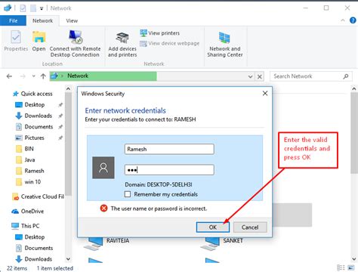Switch to details view icon
Image resolution: width=358 pixels, height=272 pixels.
(x=341, y=267)
